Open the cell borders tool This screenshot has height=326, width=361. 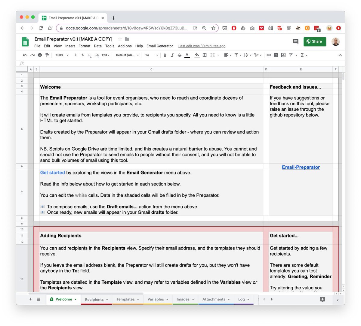point(205,55)
